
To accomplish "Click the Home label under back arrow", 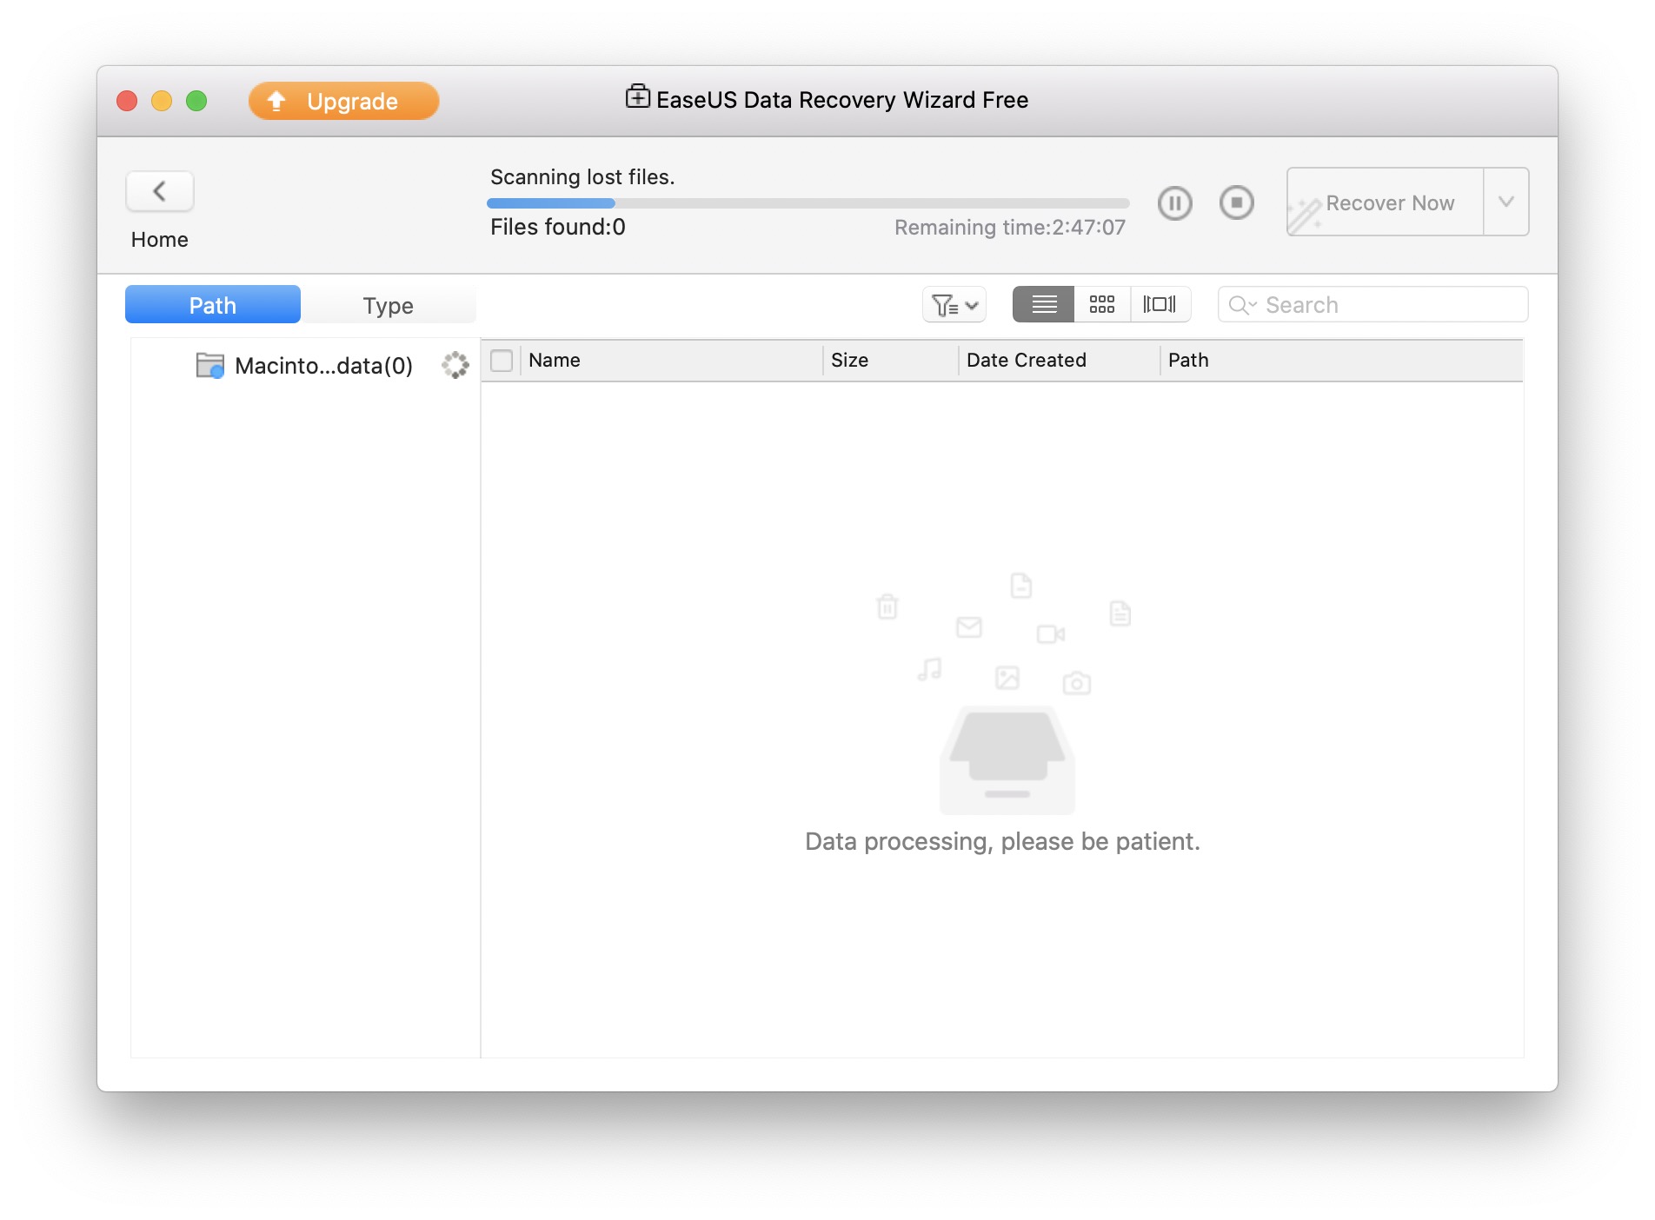I will click(x=160, y=240).
